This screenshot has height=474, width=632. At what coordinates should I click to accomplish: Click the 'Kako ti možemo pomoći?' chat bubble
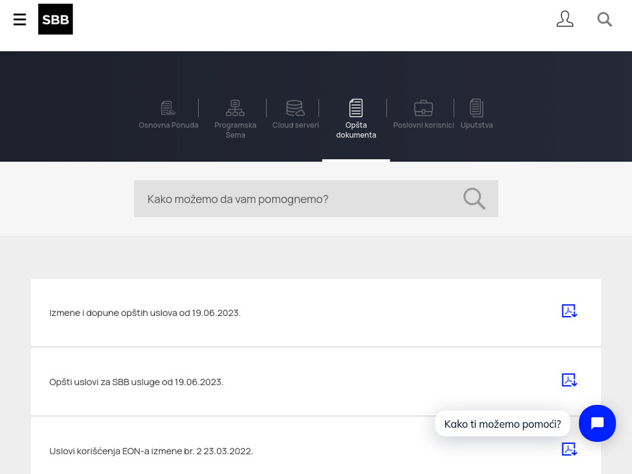click(502, 424)
